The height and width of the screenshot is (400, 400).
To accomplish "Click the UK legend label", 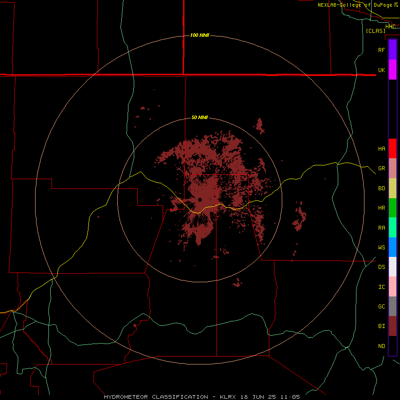I will click(x=381, y=70).
